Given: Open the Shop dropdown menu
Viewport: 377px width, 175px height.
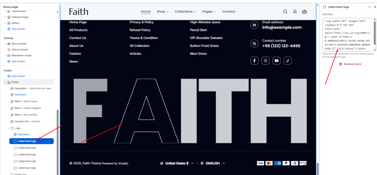Looking at the screenshot, I should click(162, 11).
